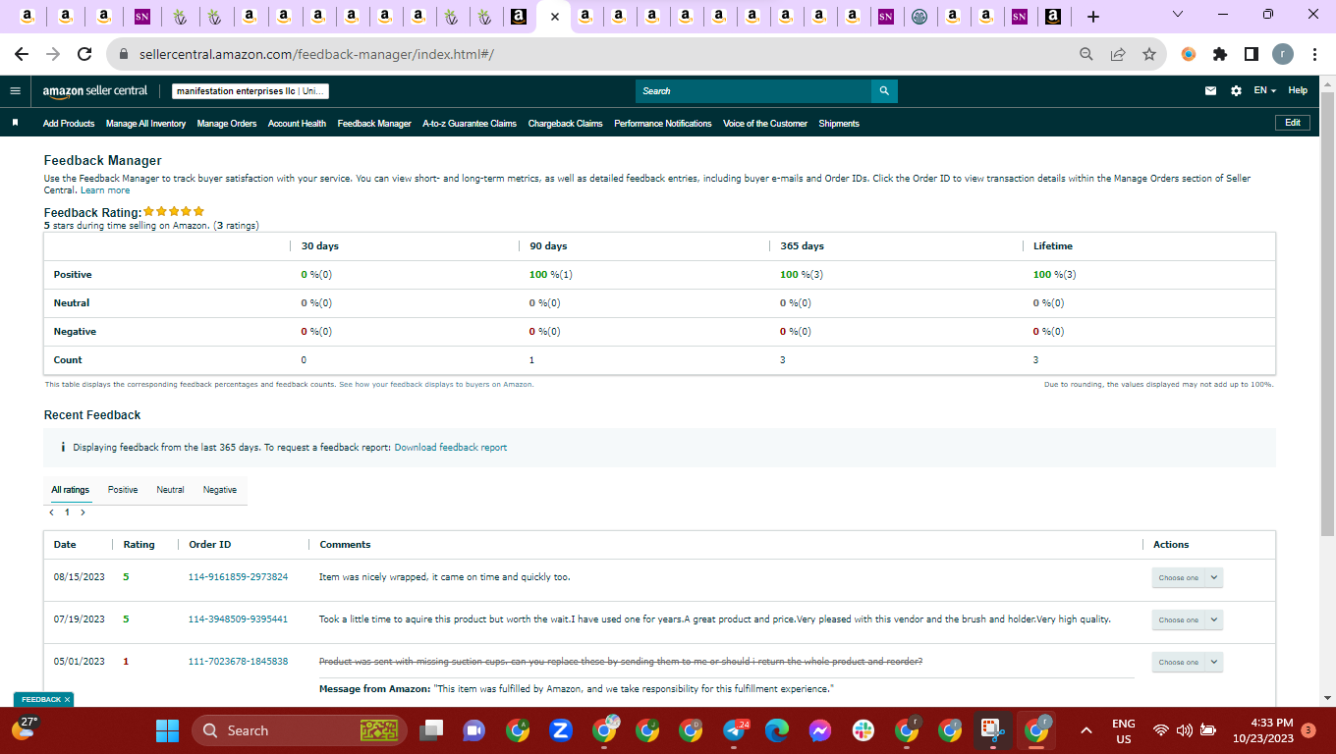Click the search magnifier button in Seller Central
1336x754 pixels.
point(884,91)
